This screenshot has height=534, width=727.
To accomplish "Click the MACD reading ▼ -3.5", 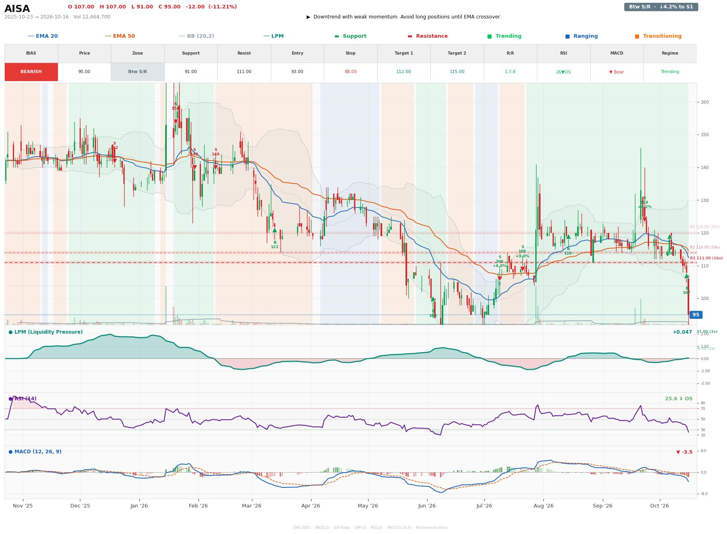I will click(x=684, y=452).
